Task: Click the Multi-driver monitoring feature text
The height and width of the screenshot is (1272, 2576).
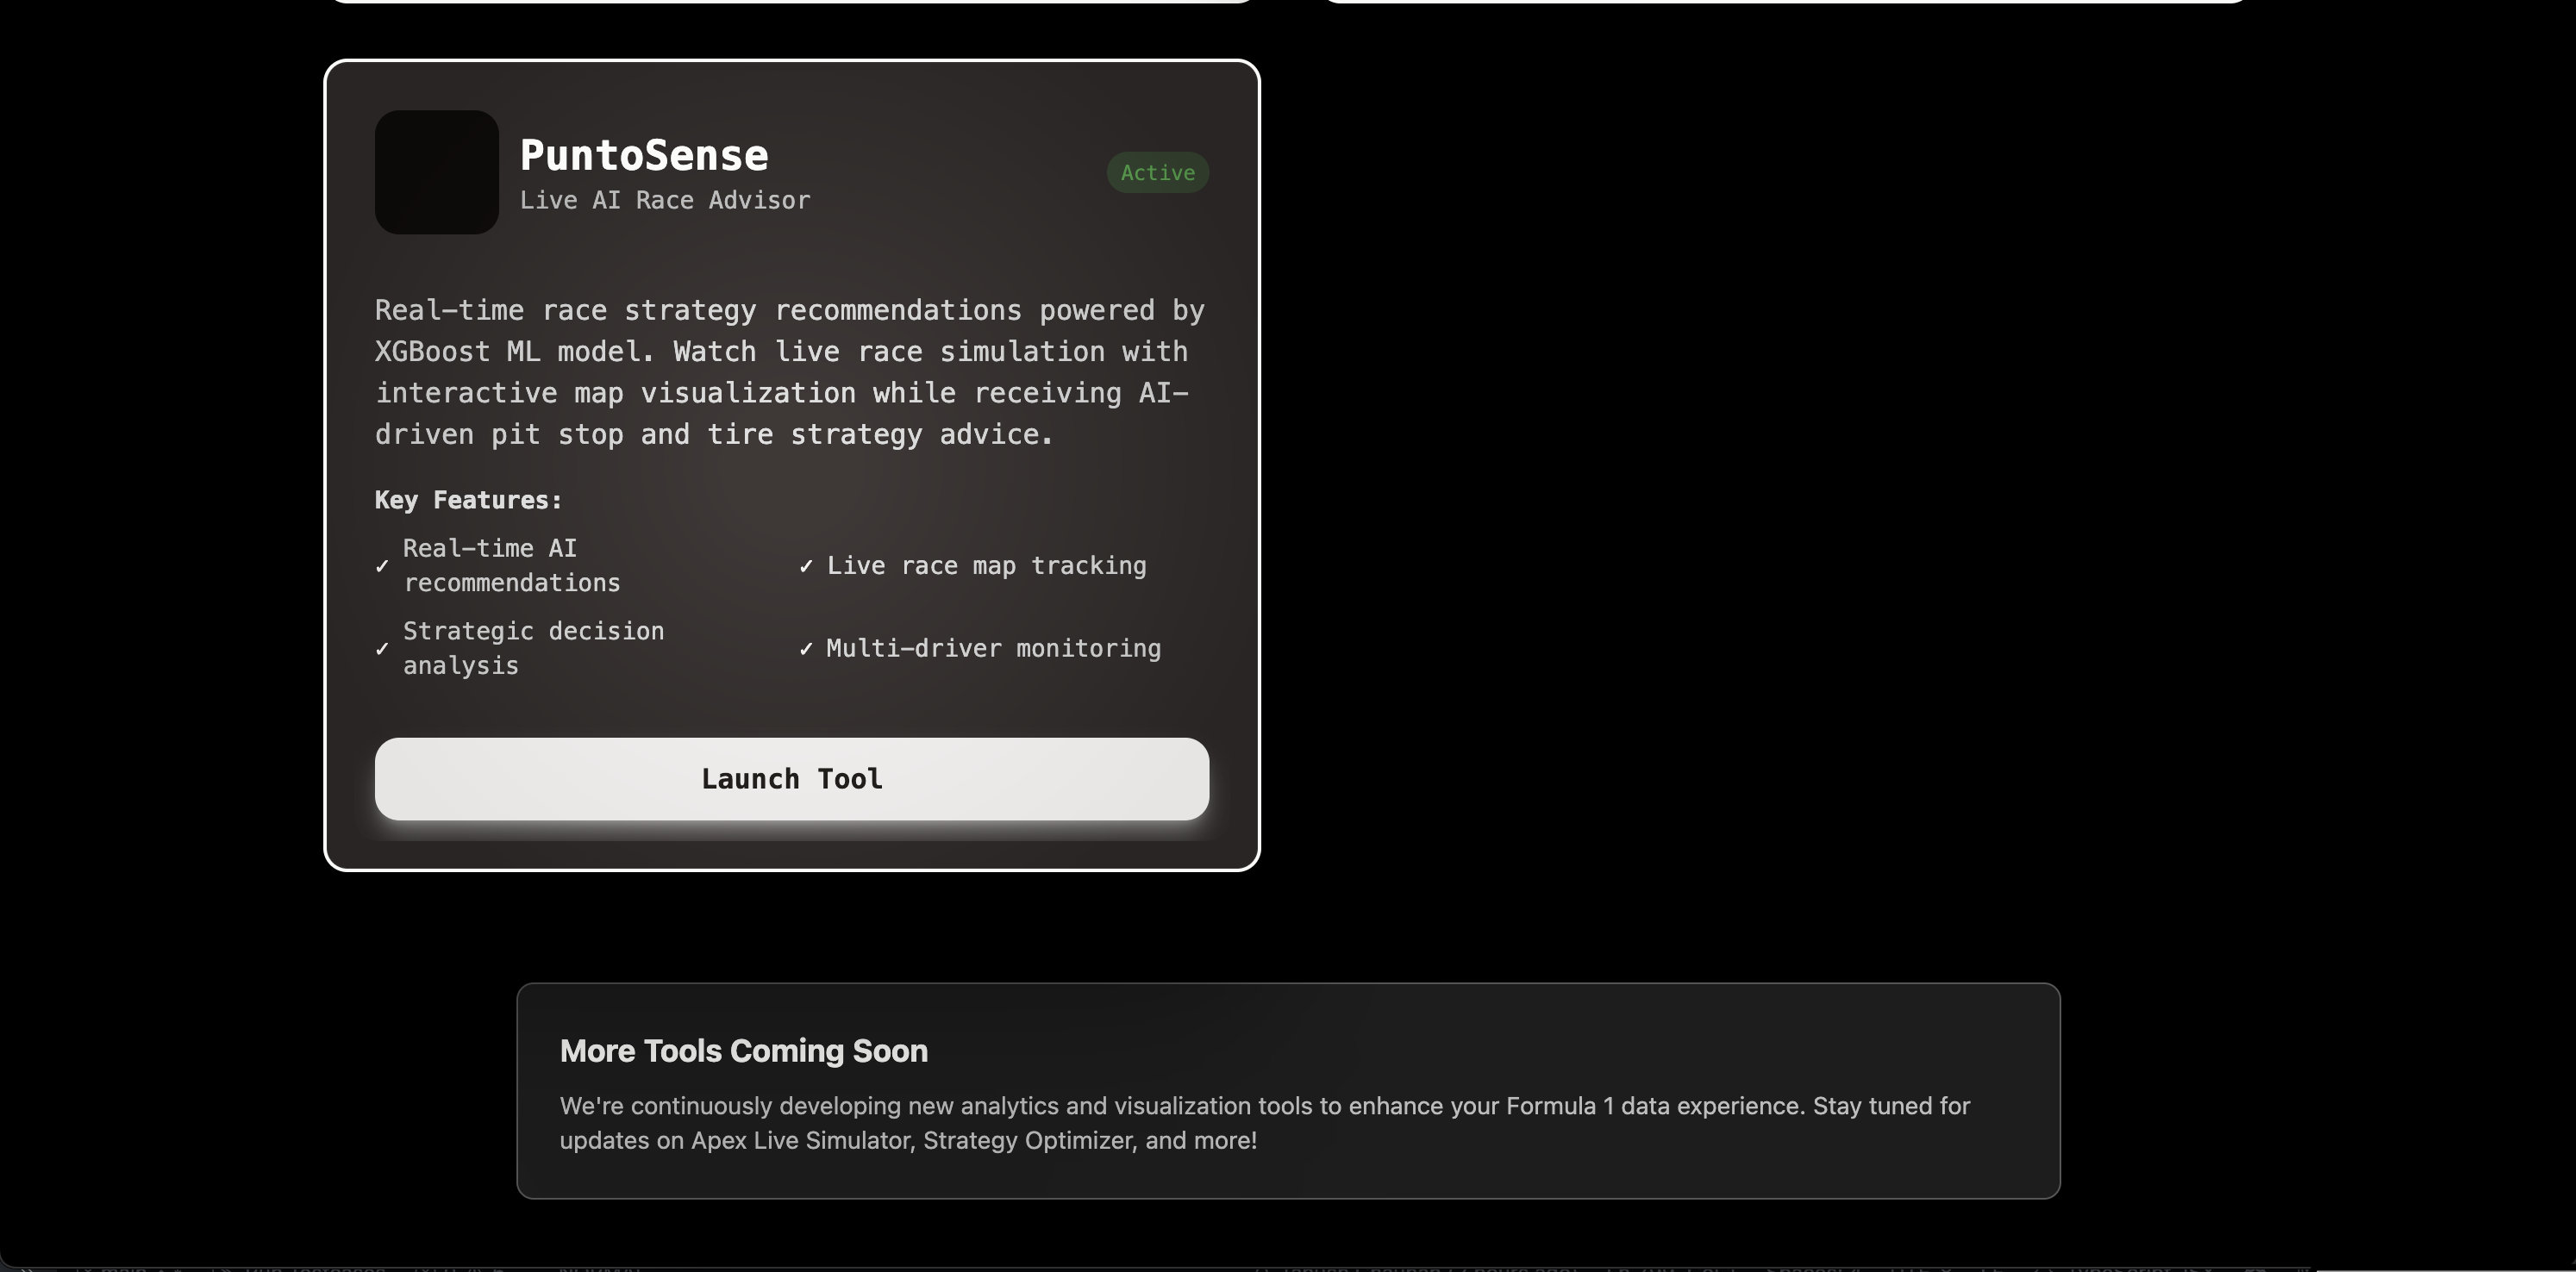Action: (x=993, y=649)
